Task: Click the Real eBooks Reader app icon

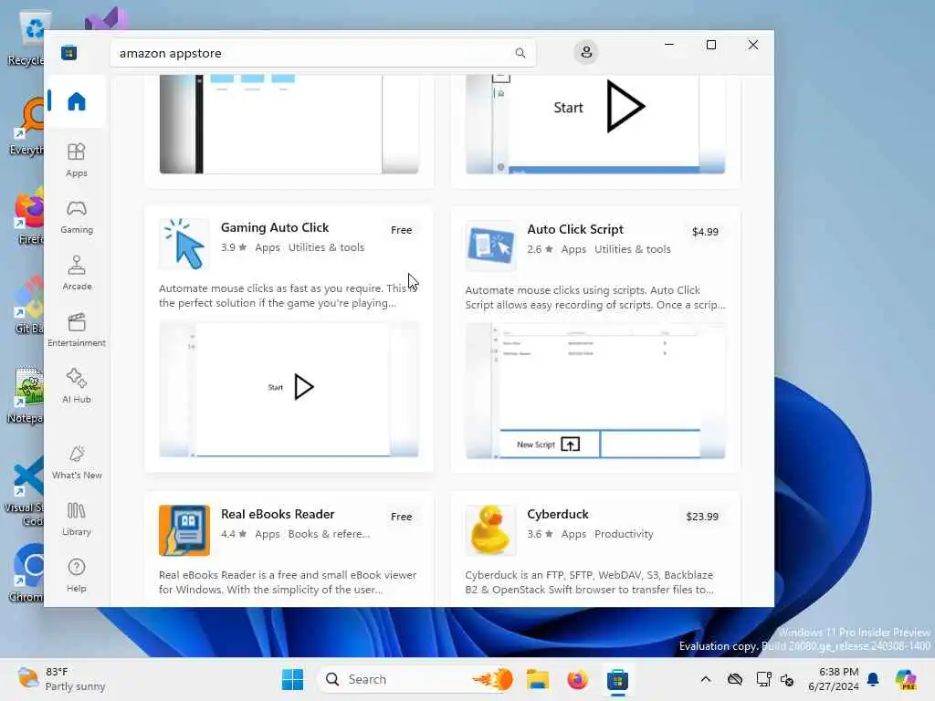Action: tap(184, 530)
